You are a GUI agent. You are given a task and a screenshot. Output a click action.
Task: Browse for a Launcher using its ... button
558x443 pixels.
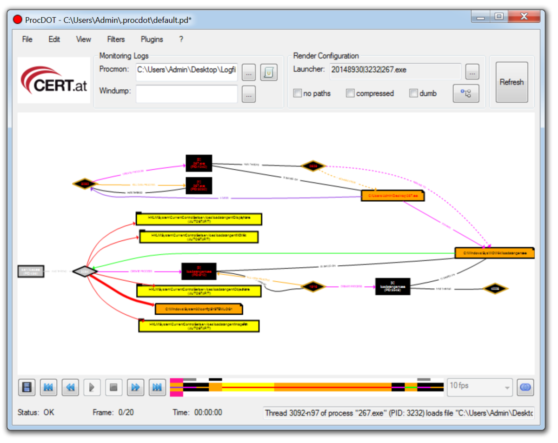[x=472, y=72]
